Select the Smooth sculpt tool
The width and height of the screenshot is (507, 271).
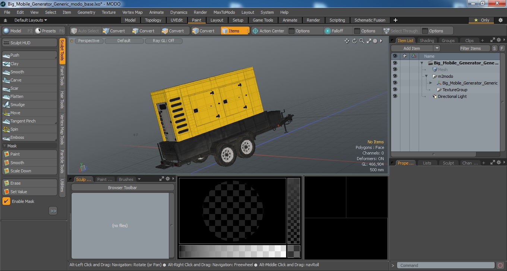point(30,72)
